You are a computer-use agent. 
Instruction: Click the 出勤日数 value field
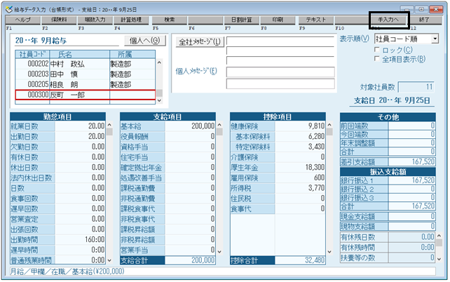pyautogui.click(x=80, y=136)
